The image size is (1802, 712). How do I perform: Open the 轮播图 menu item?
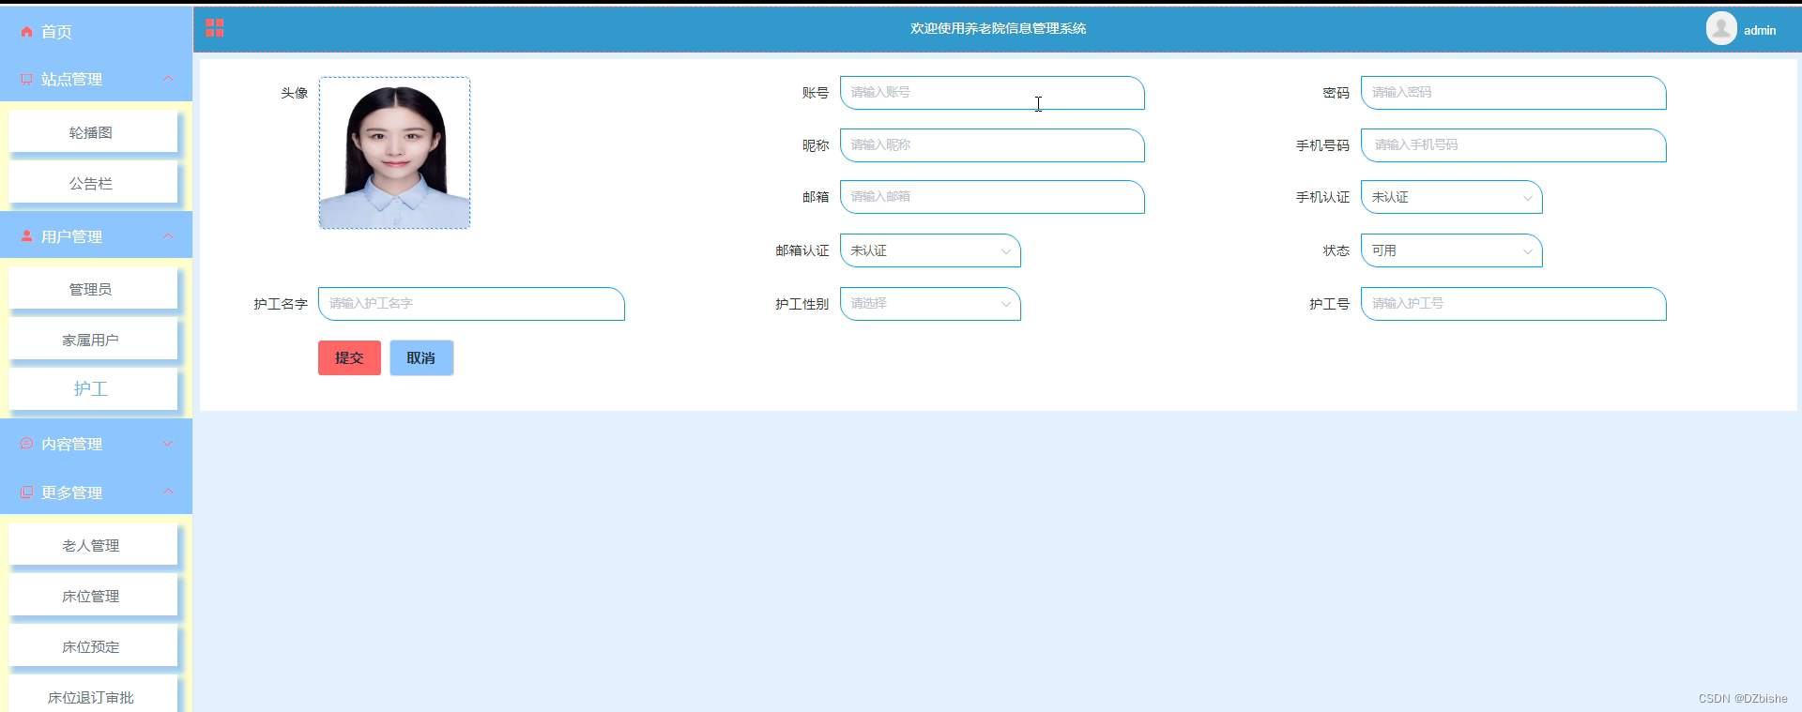[93, 132]
